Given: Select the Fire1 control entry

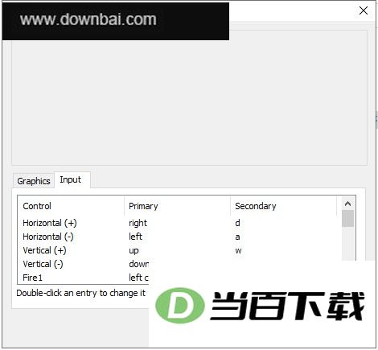Looking at the screenshot, I should [33, 278].
